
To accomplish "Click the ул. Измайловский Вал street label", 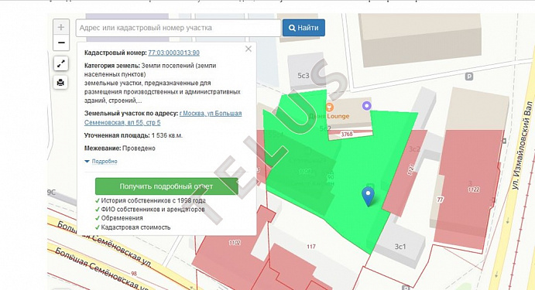I will coord(521,145).
